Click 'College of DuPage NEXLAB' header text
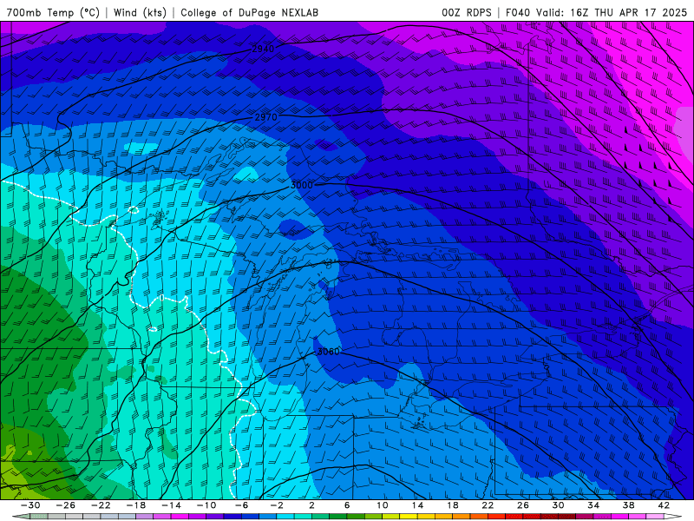This screenshot has width=694, height=521. coord(249,12)
